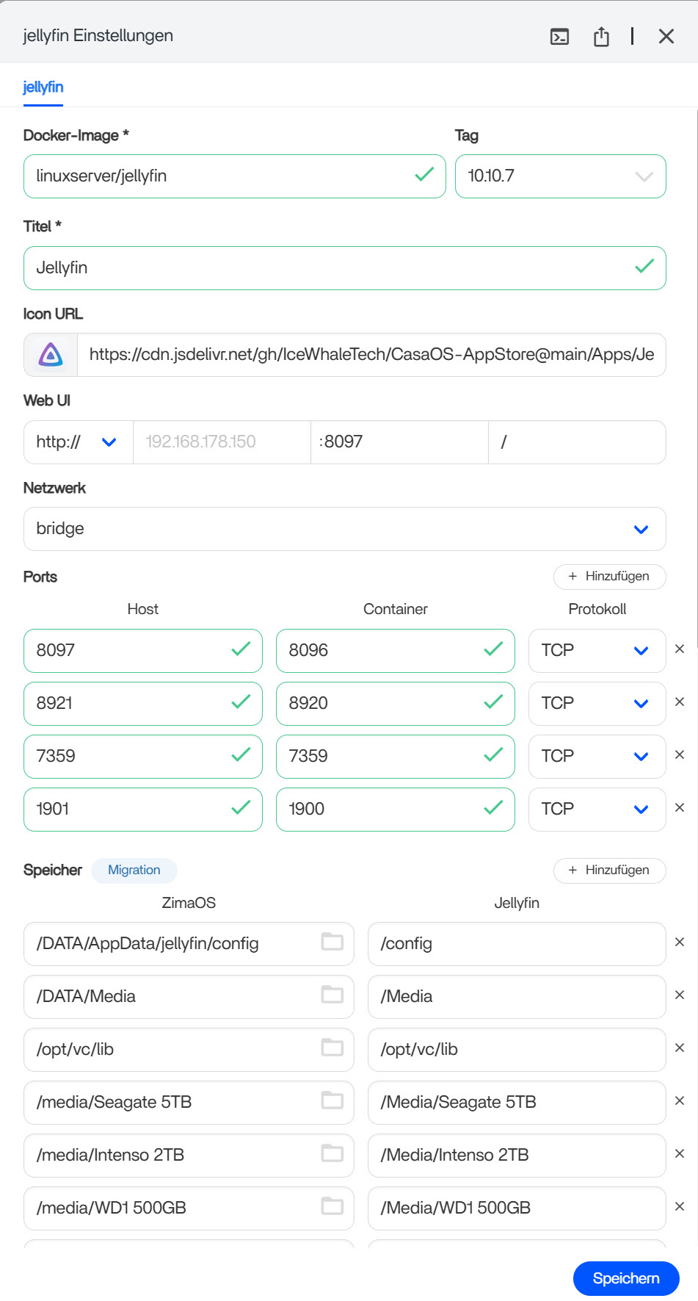Open the http:// protocol dropdown

pyautogui.click(x=78, y=442)
